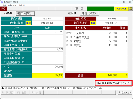Click the 件数 column header
Viewport: 133px width, 99px height.
point(122,28)
